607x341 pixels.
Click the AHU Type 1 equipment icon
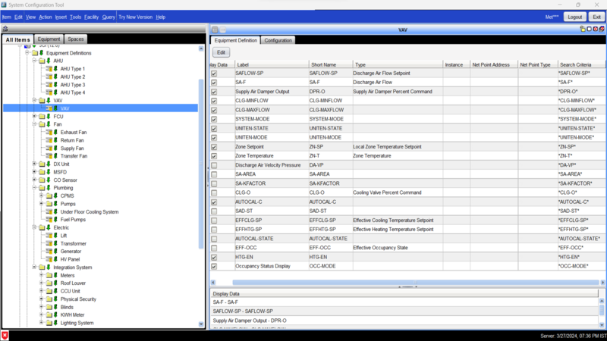(52, 69)
